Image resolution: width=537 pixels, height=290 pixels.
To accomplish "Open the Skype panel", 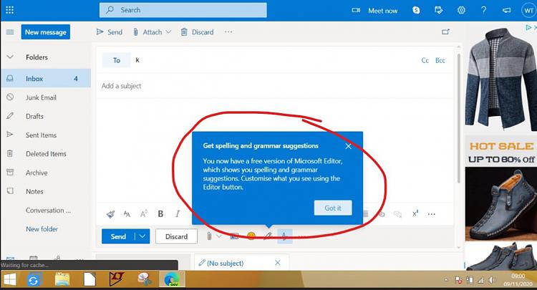I will pyautogui.click(x=416, y=10).
